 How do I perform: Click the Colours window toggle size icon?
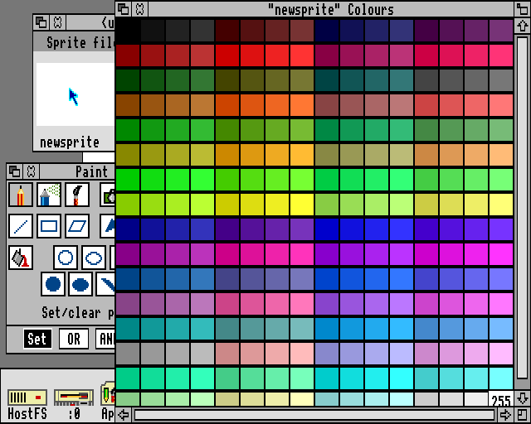coord(522,9)
